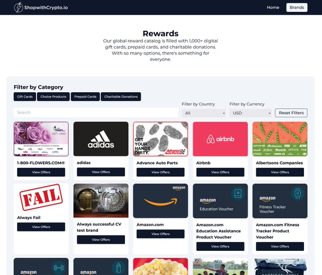Click the Amazon baby bottle voucher icon
The width and height of the screenshot is (322, 275).
(118, 267)
